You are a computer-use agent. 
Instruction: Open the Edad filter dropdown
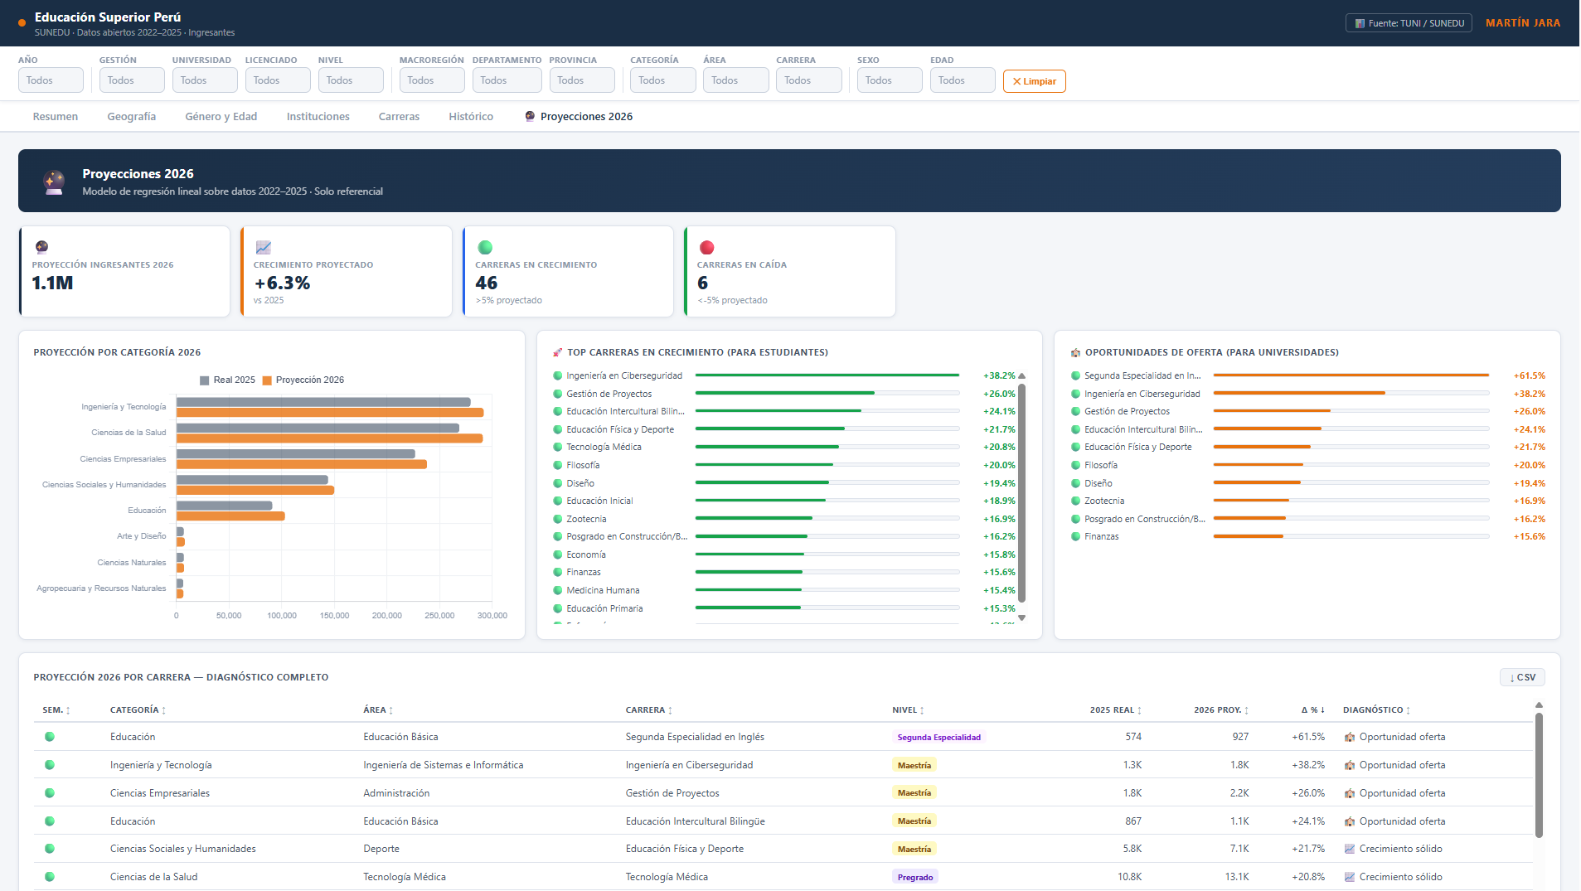(x=963, y=80)
